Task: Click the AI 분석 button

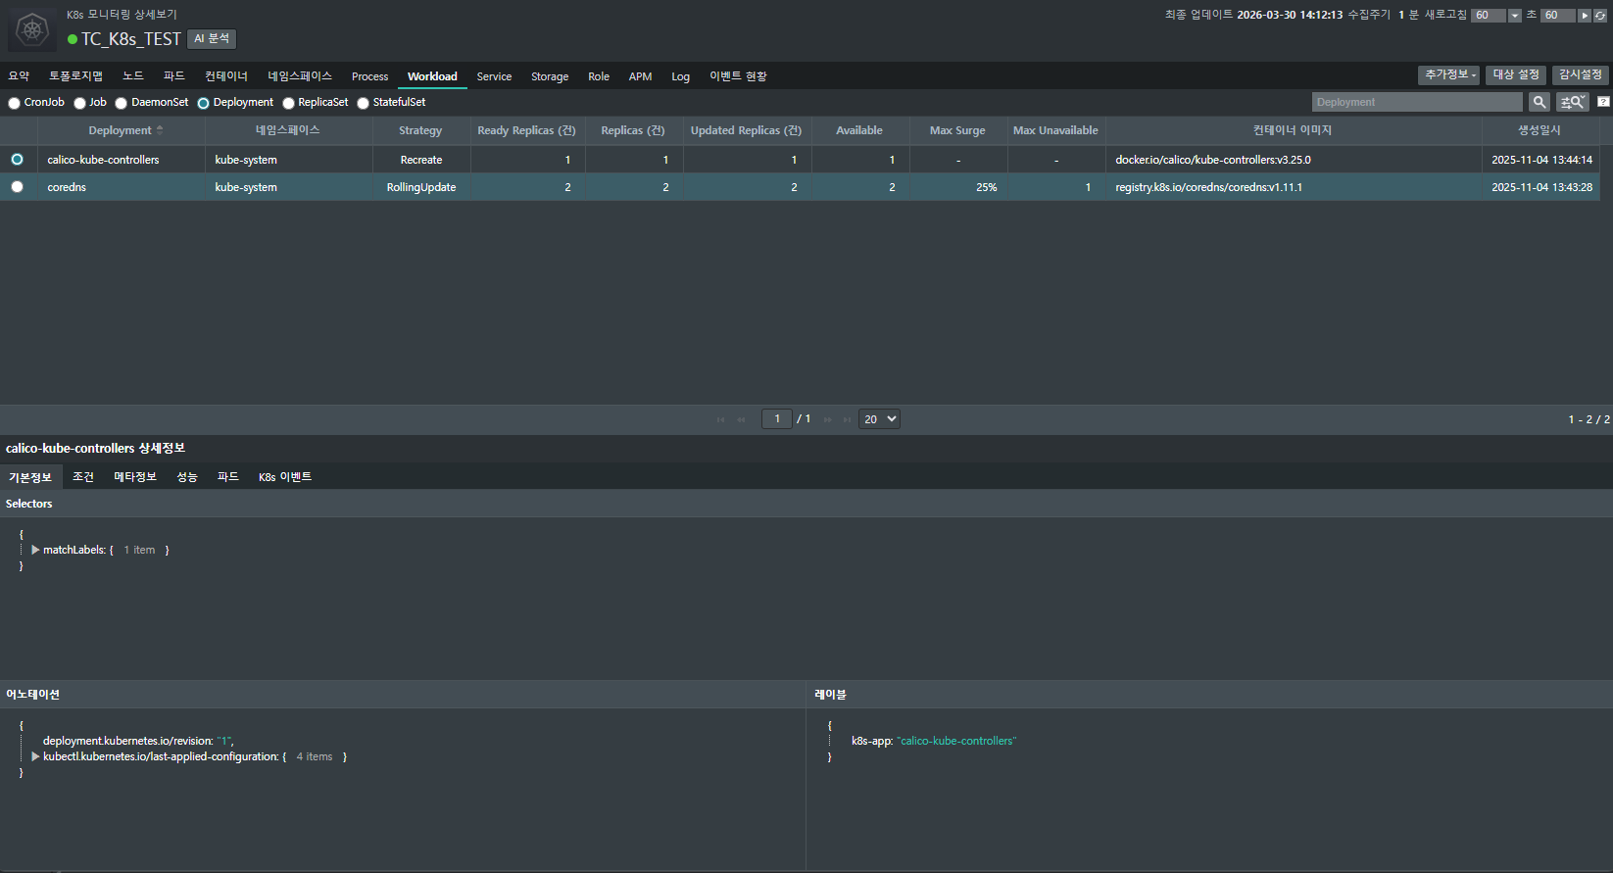Action: pyautogui.click(x=212, y=38)
